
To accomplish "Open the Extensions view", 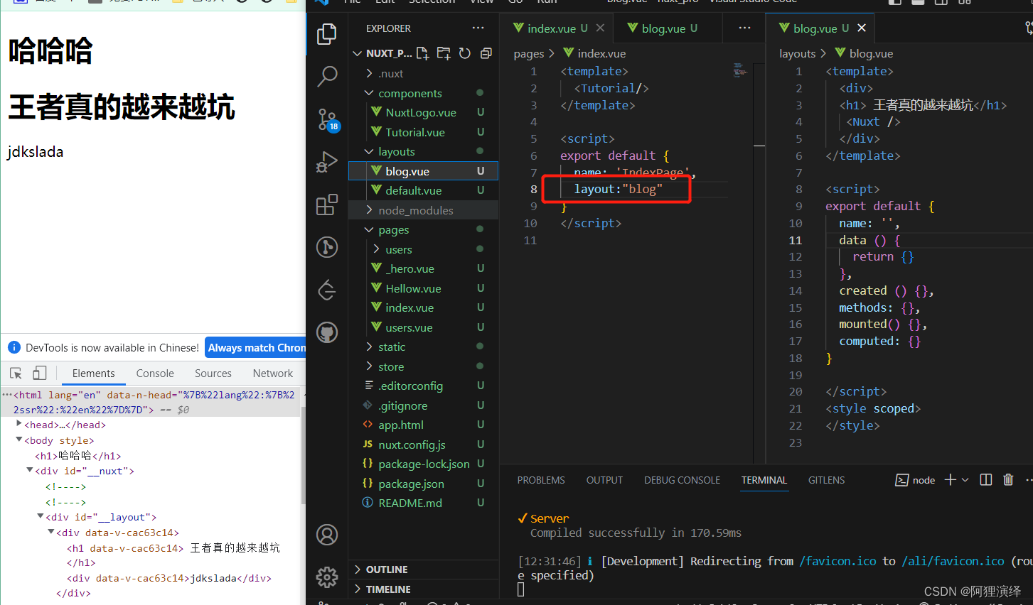I will (x=327, y=205).
